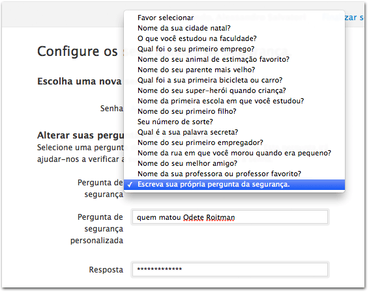
Task: Click the Resposta answer field
Action: 230,269
